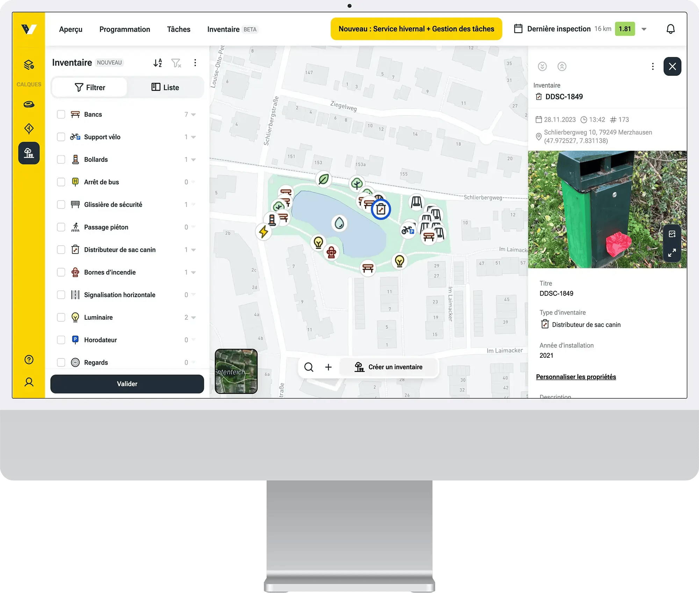Image resolution: width=699 pixels, height=593 pixels.
Task: Select the Bornes d'incendie checkbox
Action: [x=61, y=272]
